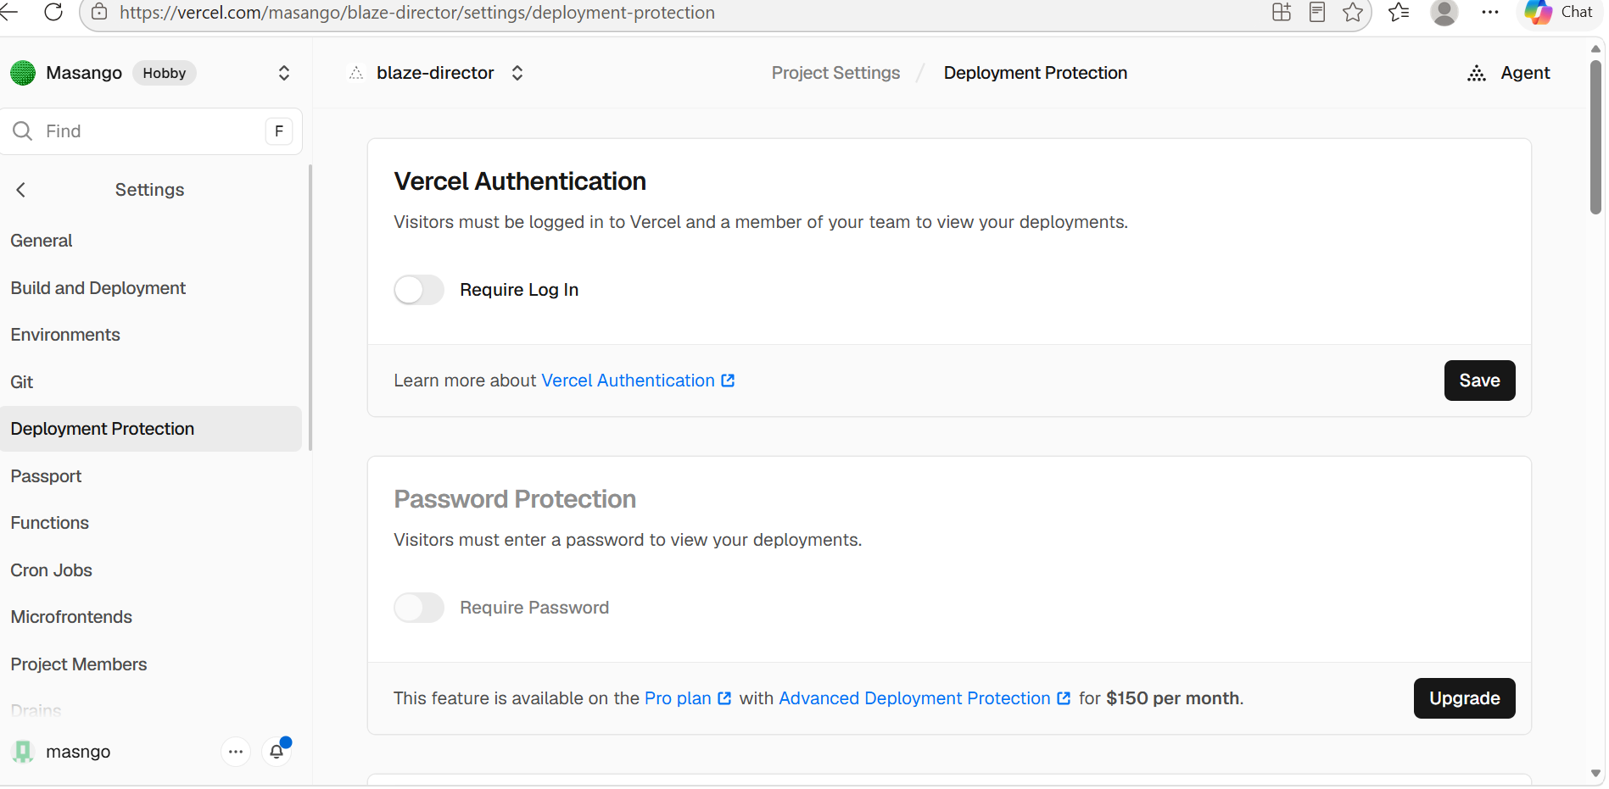Open the browser favorites list icon
1609x789 pixels.
click(1399, 12)
